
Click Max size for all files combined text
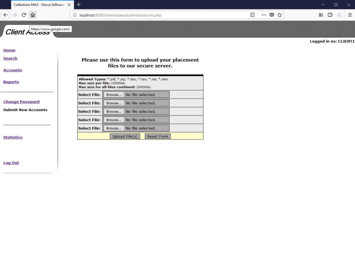coord(115,87)
